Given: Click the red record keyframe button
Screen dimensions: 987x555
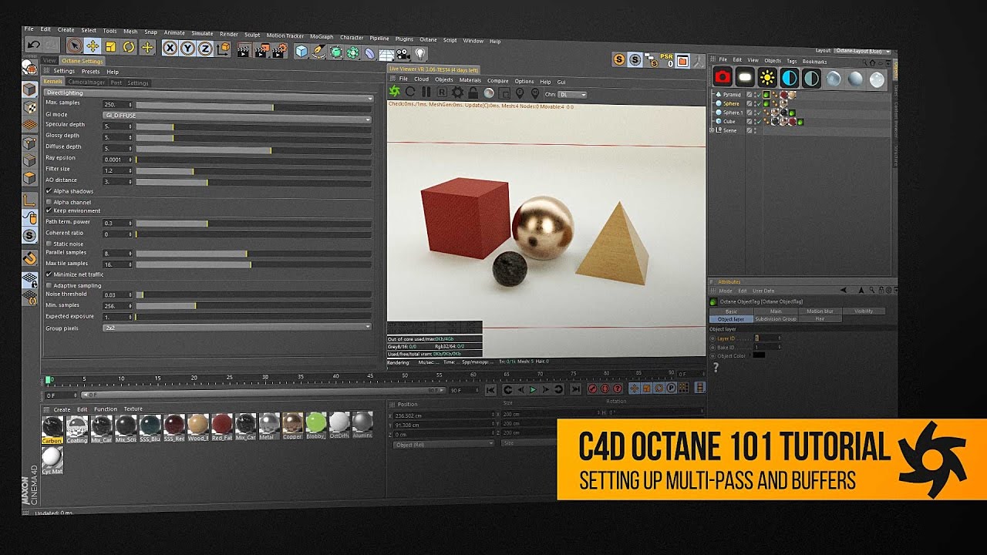Looking at the screenshot, I should 593,389.
